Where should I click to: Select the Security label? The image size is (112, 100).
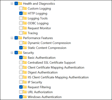[29, 53]
